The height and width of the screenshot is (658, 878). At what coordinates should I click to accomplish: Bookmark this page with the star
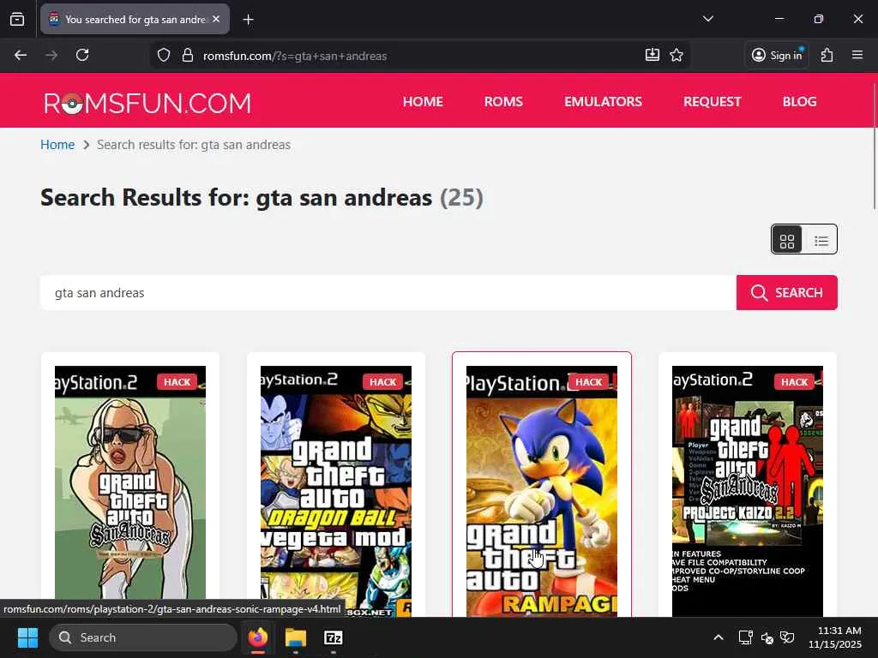(x=677, y=55)
